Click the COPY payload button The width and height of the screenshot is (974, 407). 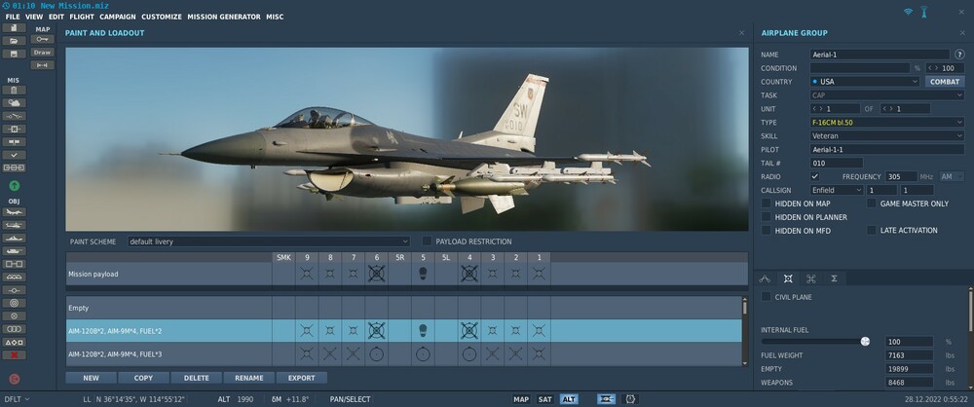pos(143,378)
